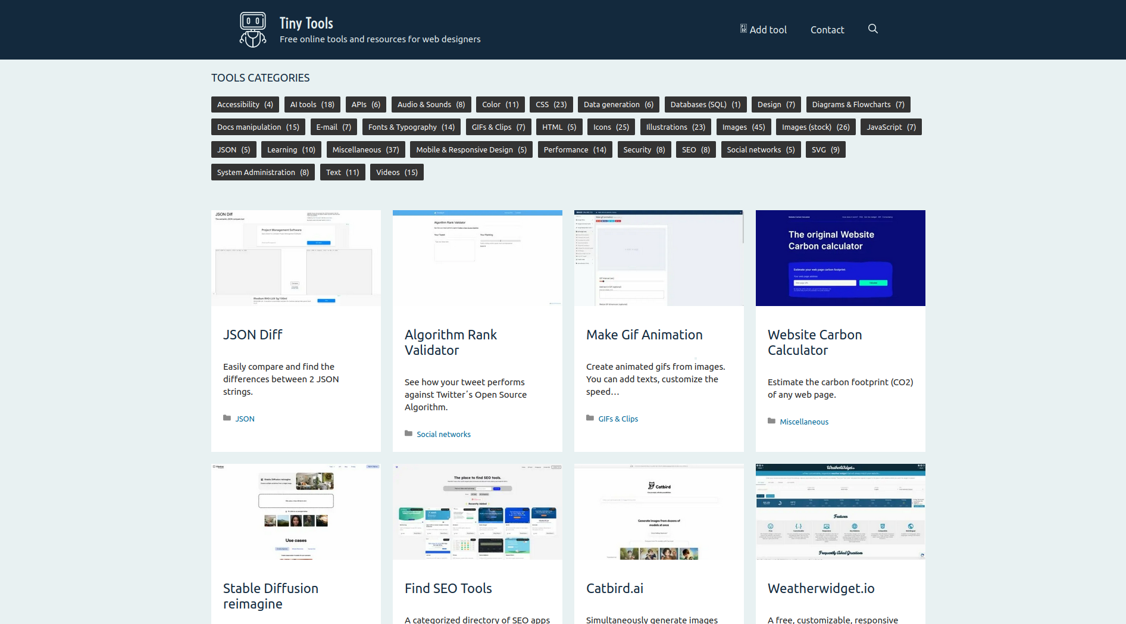1126x624 pixels.
Task: Click the Tiny Tools robot logo
Action: (x=253, y=30)
